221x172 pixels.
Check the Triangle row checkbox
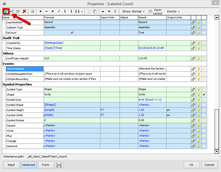(x=204, y=141)
